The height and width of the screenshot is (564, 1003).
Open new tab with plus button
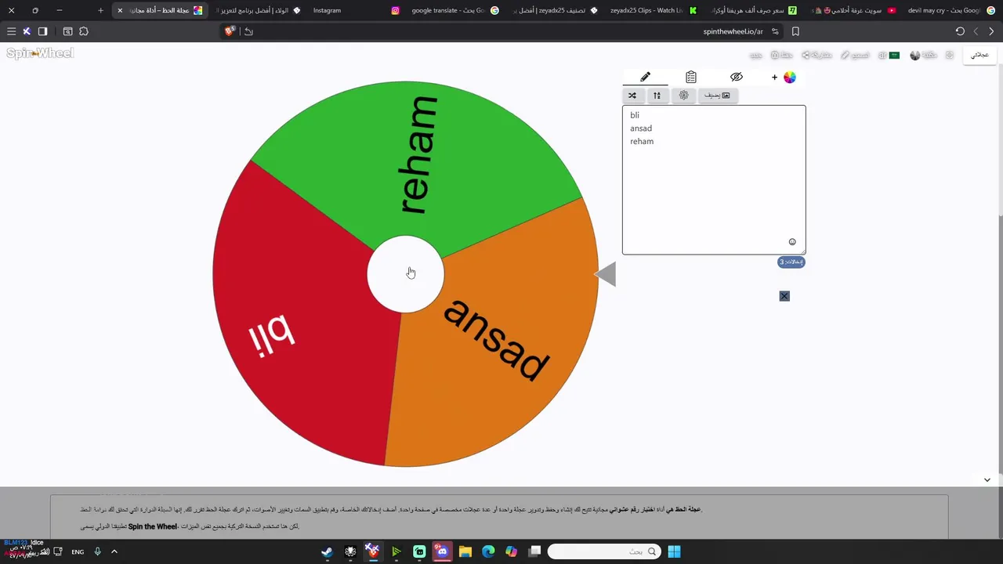point(100,10)
